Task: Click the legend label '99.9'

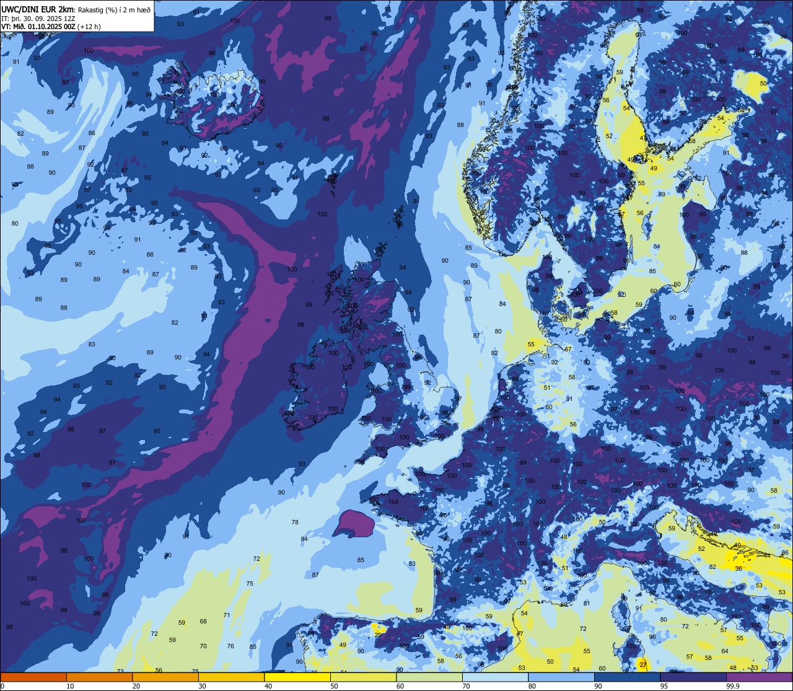Action: (733, 686)
